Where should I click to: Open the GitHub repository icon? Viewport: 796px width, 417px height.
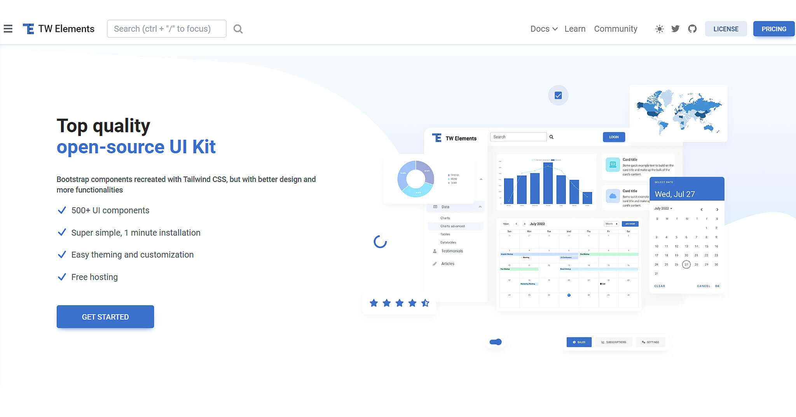(692, 29)
